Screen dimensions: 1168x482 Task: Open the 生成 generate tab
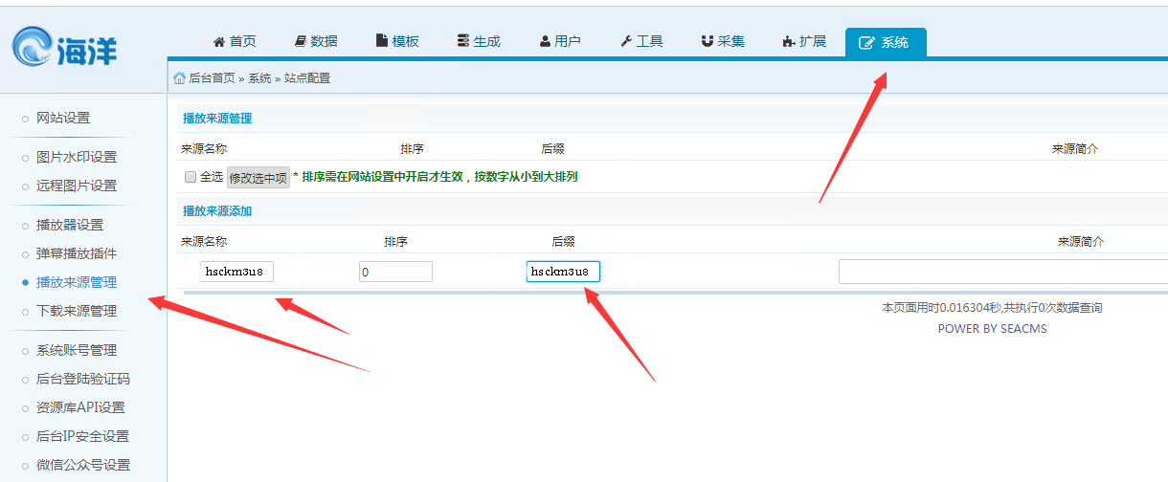coord(479,41)
